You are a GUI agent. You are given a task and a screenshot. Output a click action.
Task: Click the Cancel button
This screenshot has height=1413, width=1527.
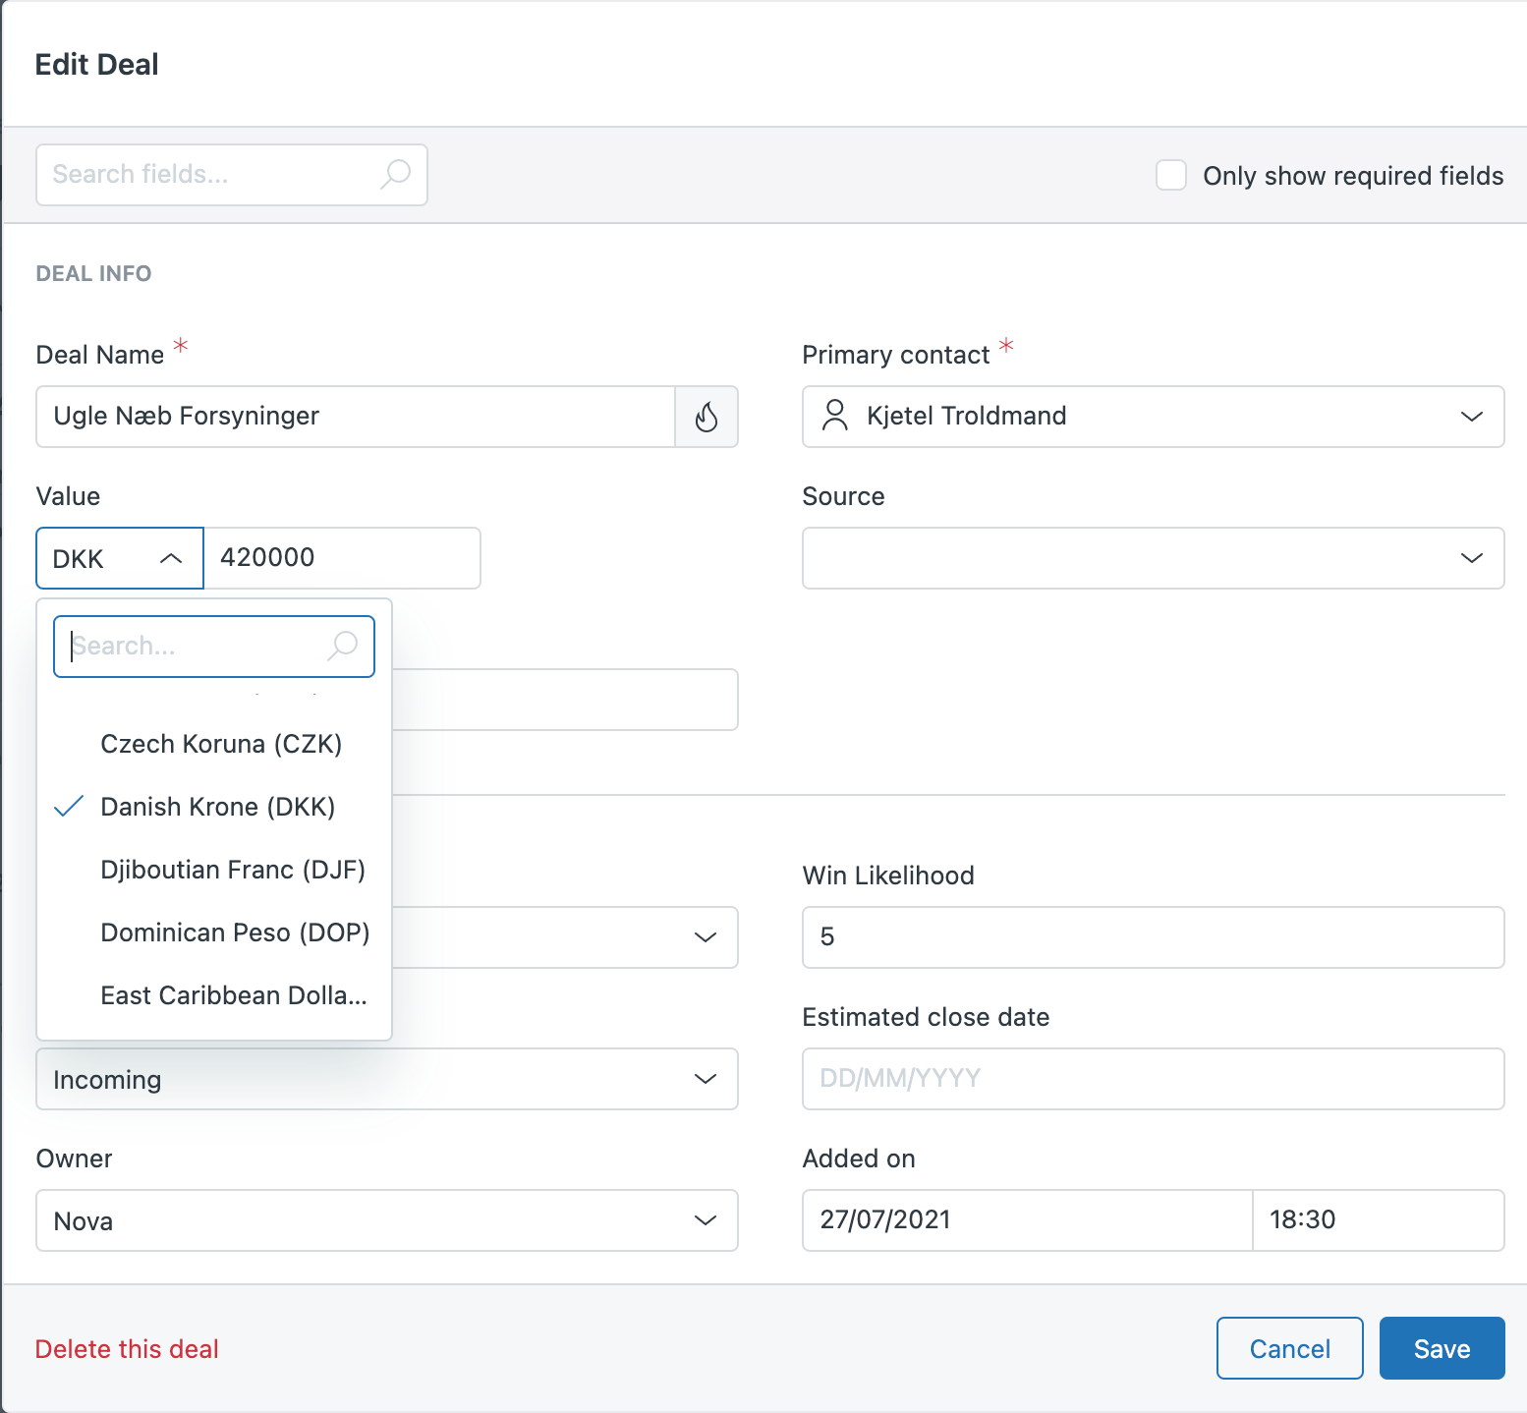[x=1289, y=1348]
